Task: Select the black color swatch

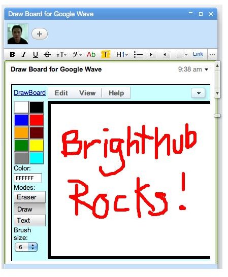Action: coord(37,107)
